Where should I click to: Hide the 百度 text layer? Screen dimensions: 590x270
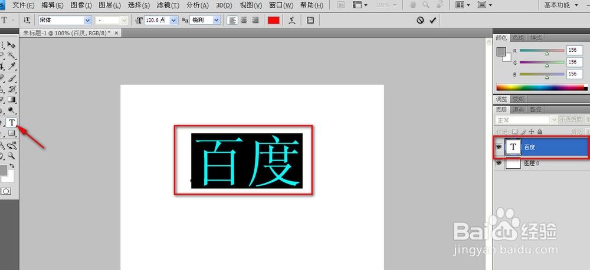click(x=499, y=147)
